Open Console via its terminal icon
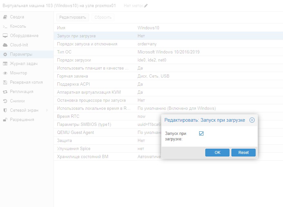This screenshot has height=207, width=283. [x=5, y=26]
